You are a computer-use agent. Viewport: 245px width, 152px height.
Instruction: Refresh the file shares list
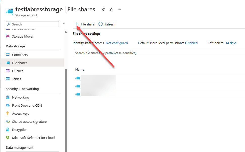107,24
